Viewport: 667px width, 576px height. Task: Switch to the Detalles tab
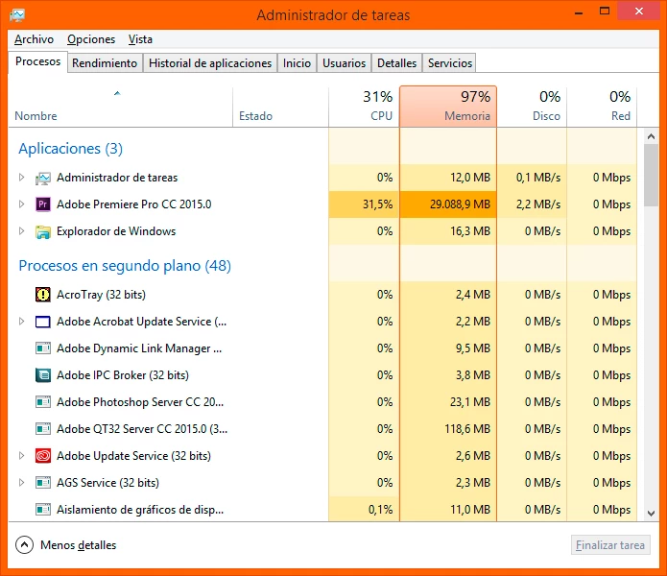point(397,63)
